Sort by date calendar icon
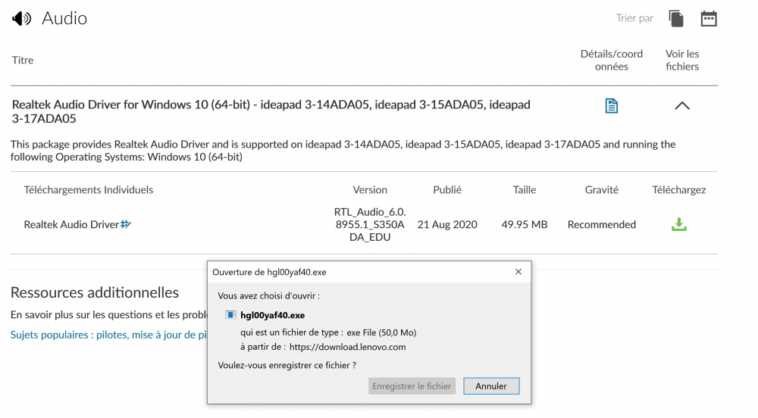 pyautogui.click(x=709, y=19)
